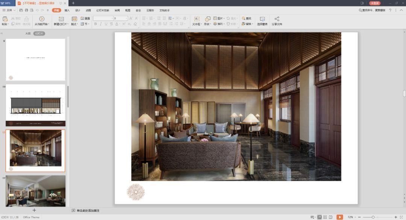Click the zoom out minus button
The image size is (406, 220).
(359, 217)
